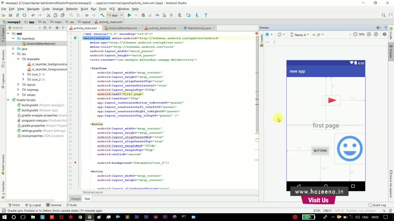Open the Logcat tool window
This screenshot has height=221, width=394.
click(x=33, y=205)
